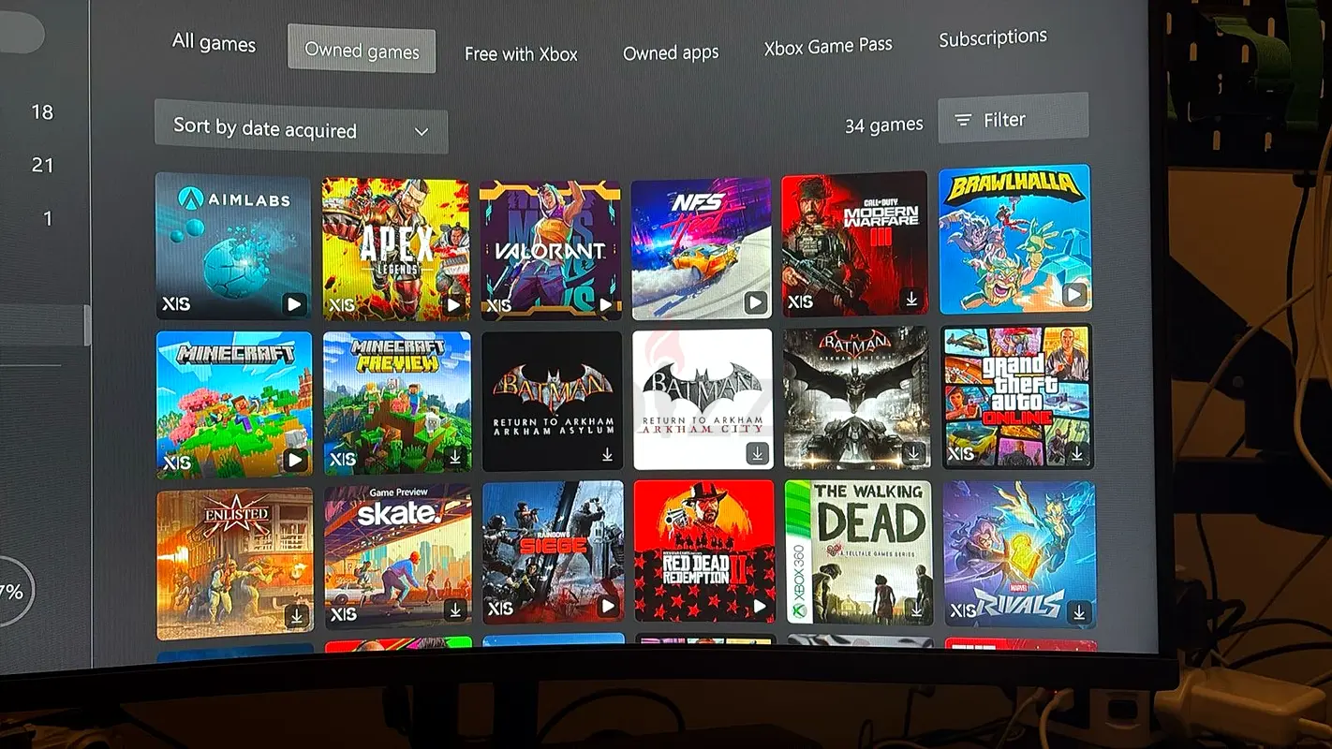Select the Aimlabs game artwork
The height and width of the screenshot is (749, 1332).
tap(233, 245)
